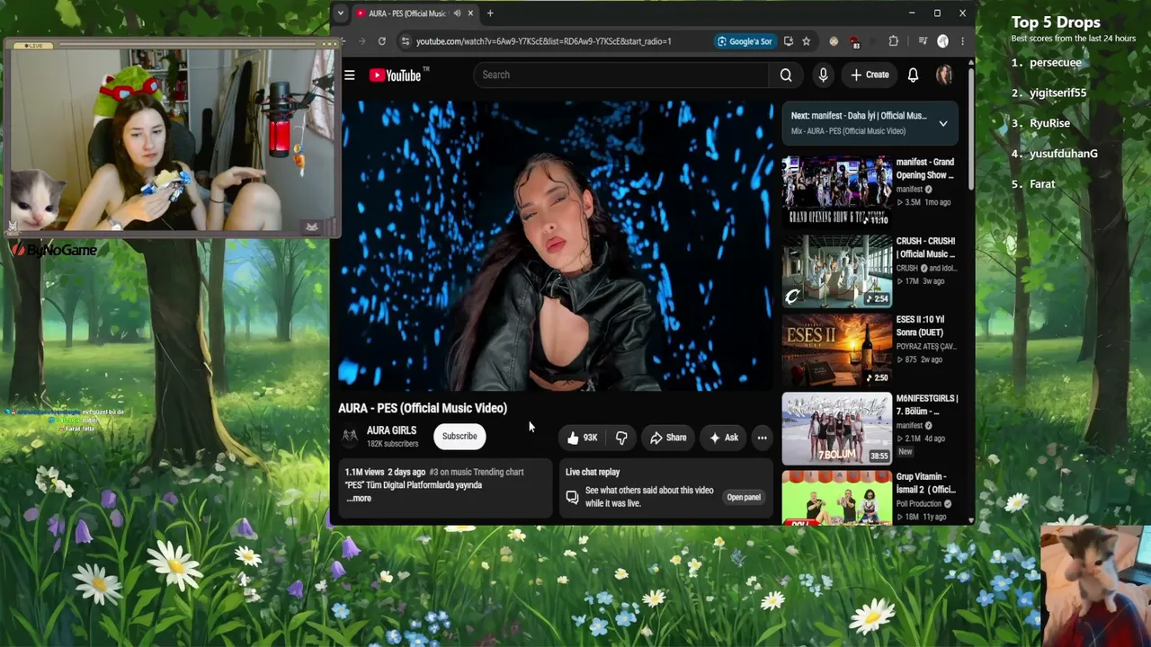Viewport: 1151px width, 647px height.
Task: Open Chrome's three-dot menu
Action: click(x=962, y=41)
